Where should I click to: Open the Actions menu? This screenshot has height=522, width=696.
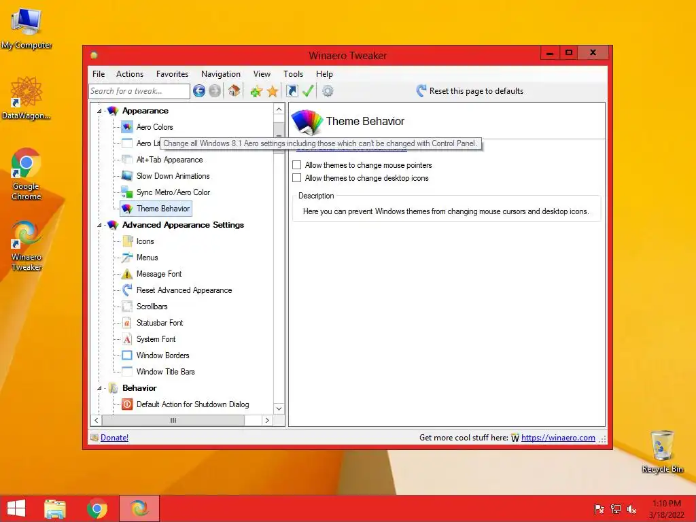[x=130, y=74]
